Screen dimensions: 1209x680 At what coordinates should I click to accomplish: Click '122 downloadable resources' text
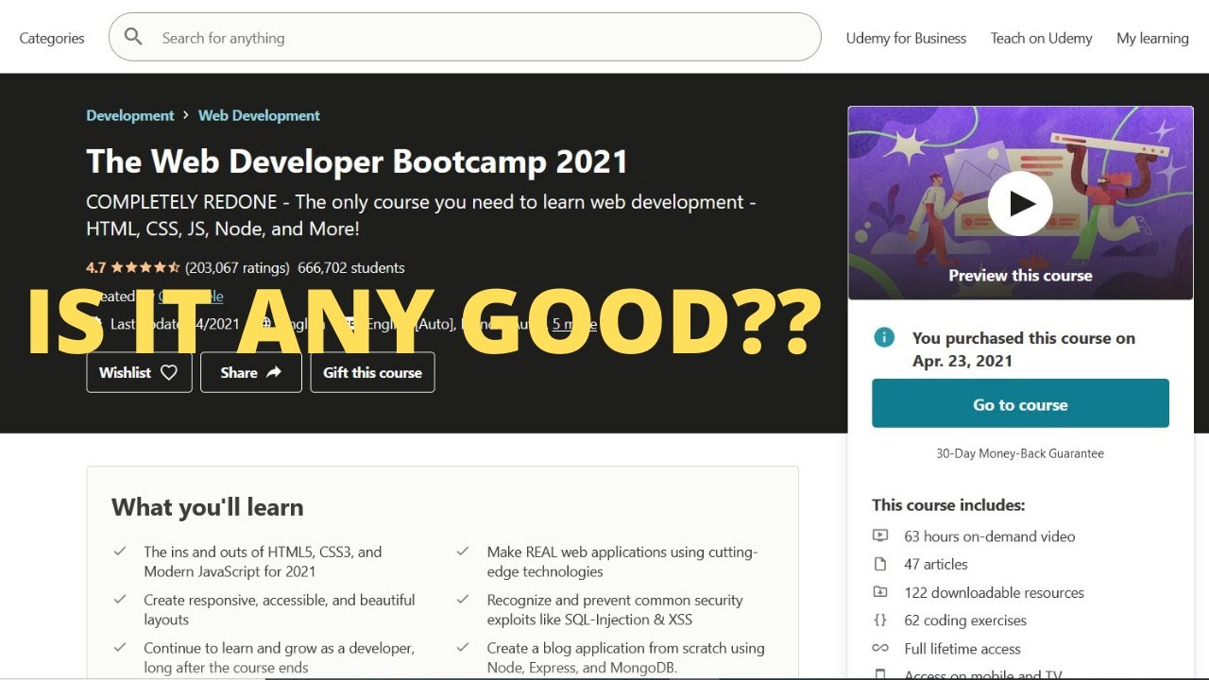pyautogui.click(x=994, y=592)
